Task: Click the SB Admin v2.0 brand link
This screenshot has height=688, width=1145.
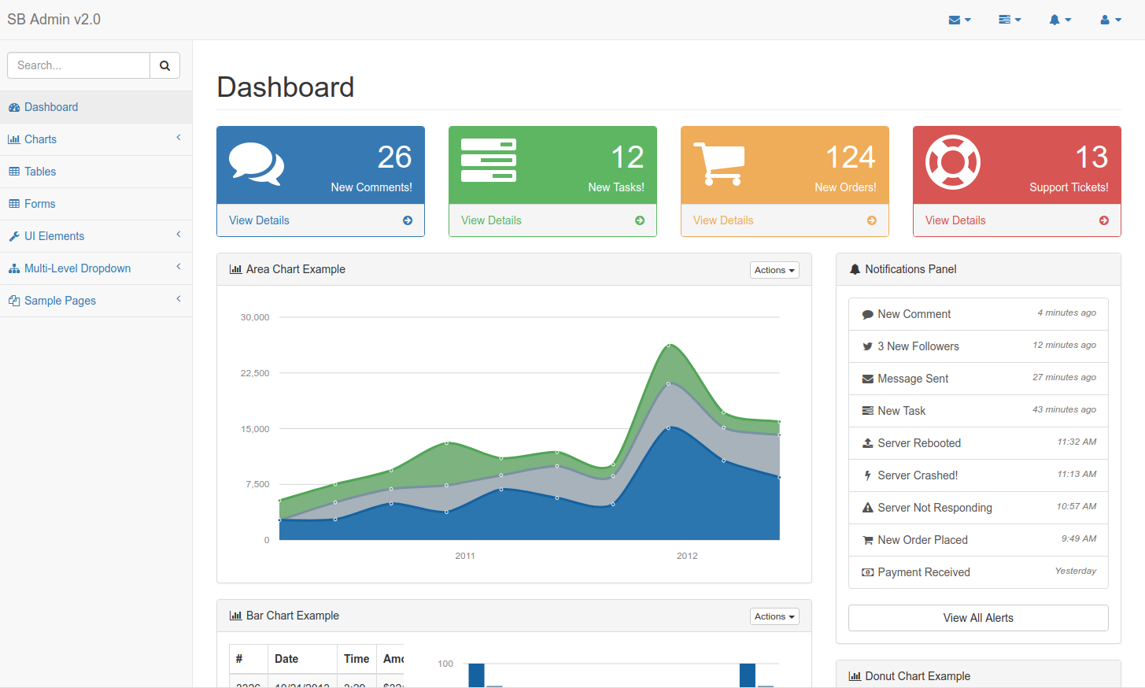Action: tap(54, 20)
